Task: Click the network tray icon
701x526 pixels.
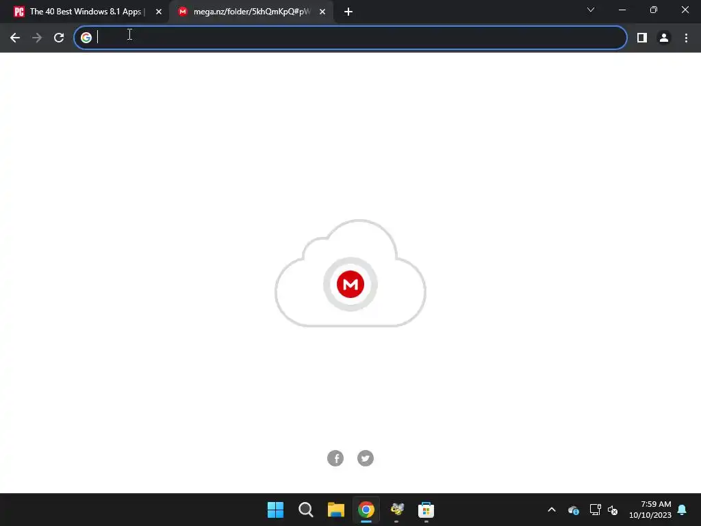Action: [x=595, y=510]
